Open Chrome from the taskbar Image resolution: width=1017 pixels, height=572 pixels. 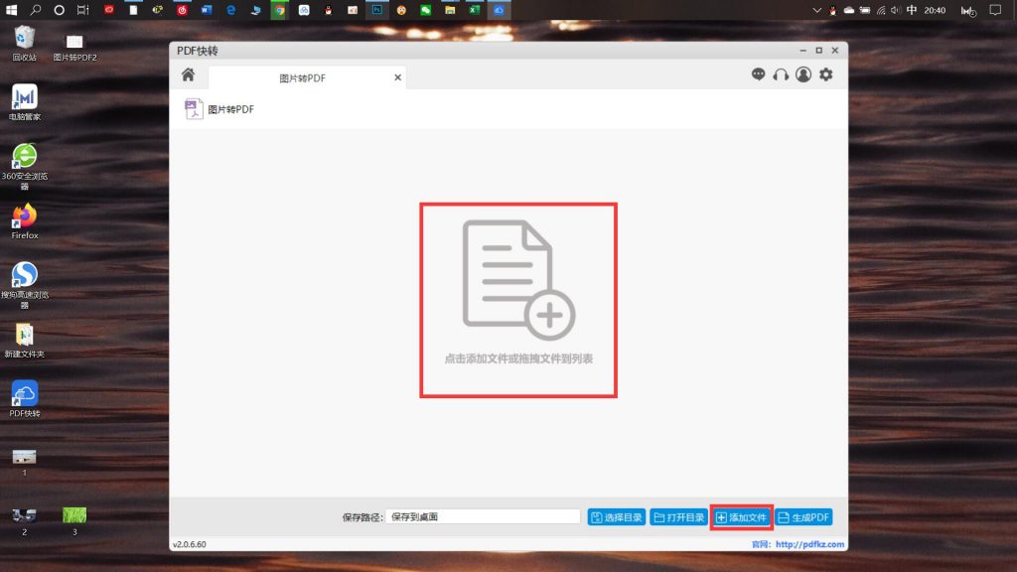(279, 10)
